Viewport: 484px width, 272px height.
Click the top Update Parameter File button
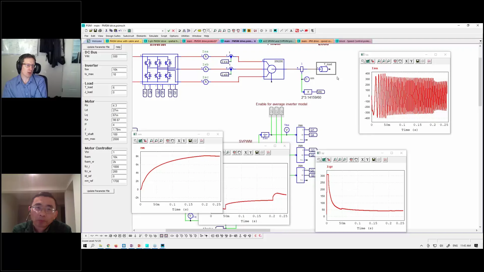[98, 47]
